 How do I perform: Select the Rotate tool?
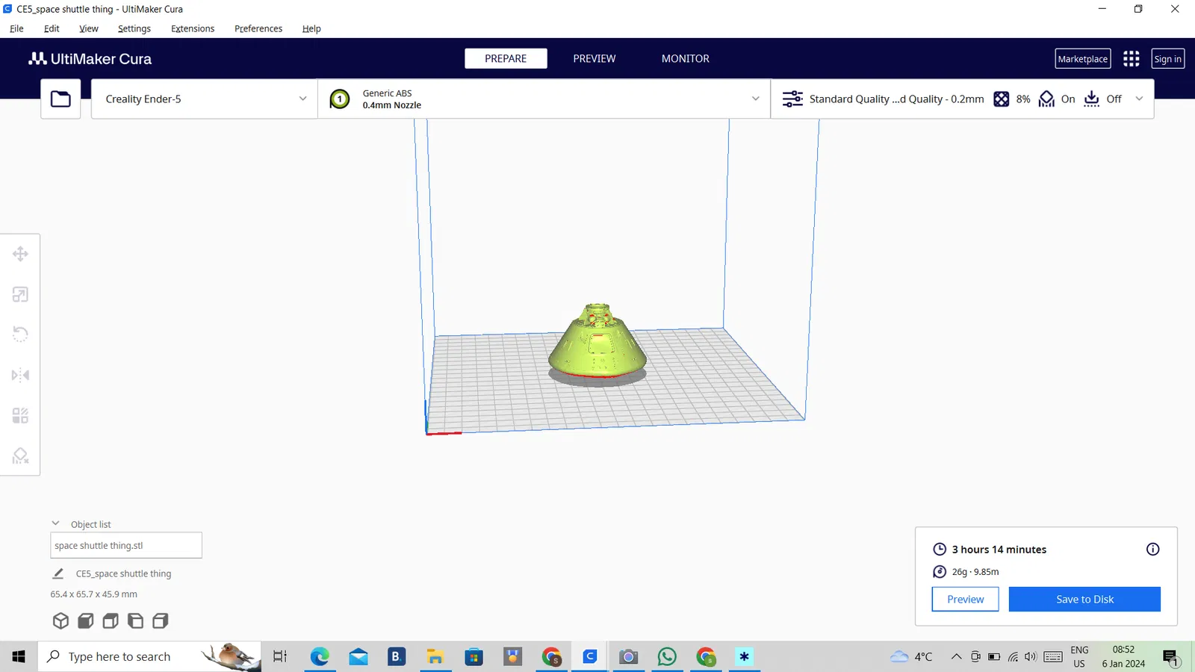click(20, 335)
